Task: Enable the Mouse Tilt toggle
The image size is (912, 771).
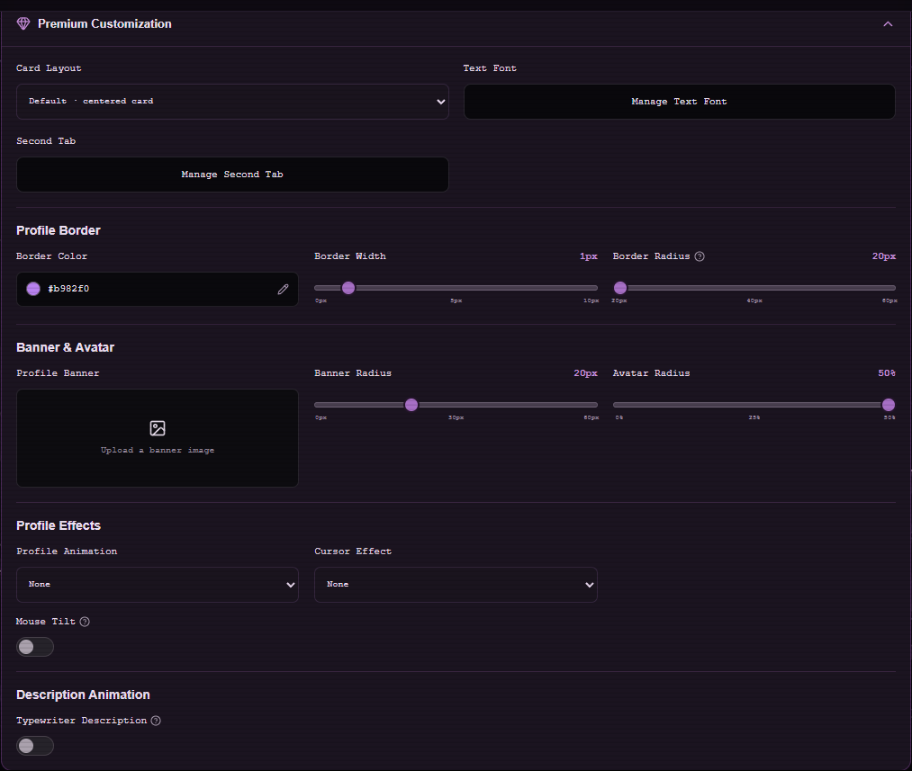Action: pos(35,647)
